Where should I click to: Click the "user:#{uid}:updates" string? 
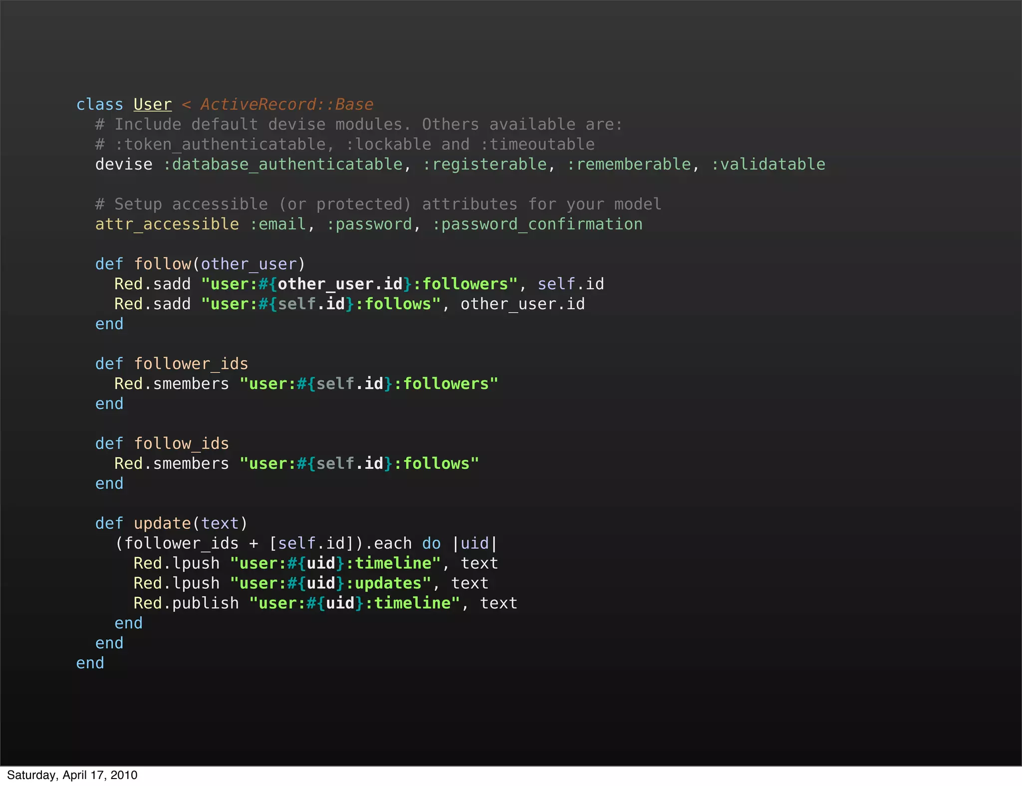(330, 583)
